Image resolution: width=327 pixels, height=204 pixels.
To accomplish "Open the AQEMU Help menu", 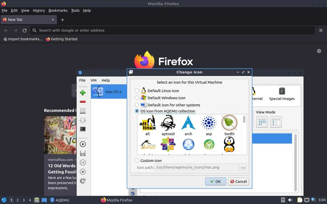I will point(106,80).
